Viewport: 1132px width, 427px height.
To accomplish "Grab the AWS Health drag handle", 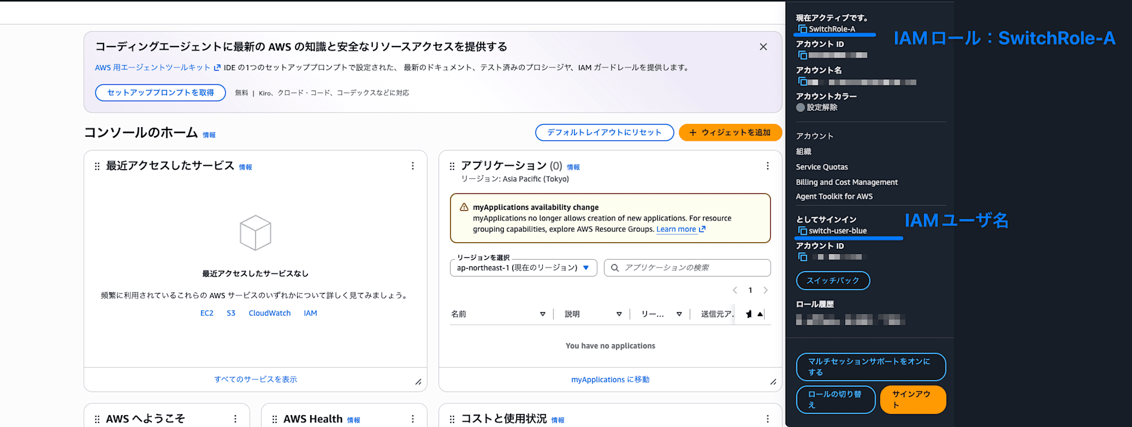I will pos(275,420).
